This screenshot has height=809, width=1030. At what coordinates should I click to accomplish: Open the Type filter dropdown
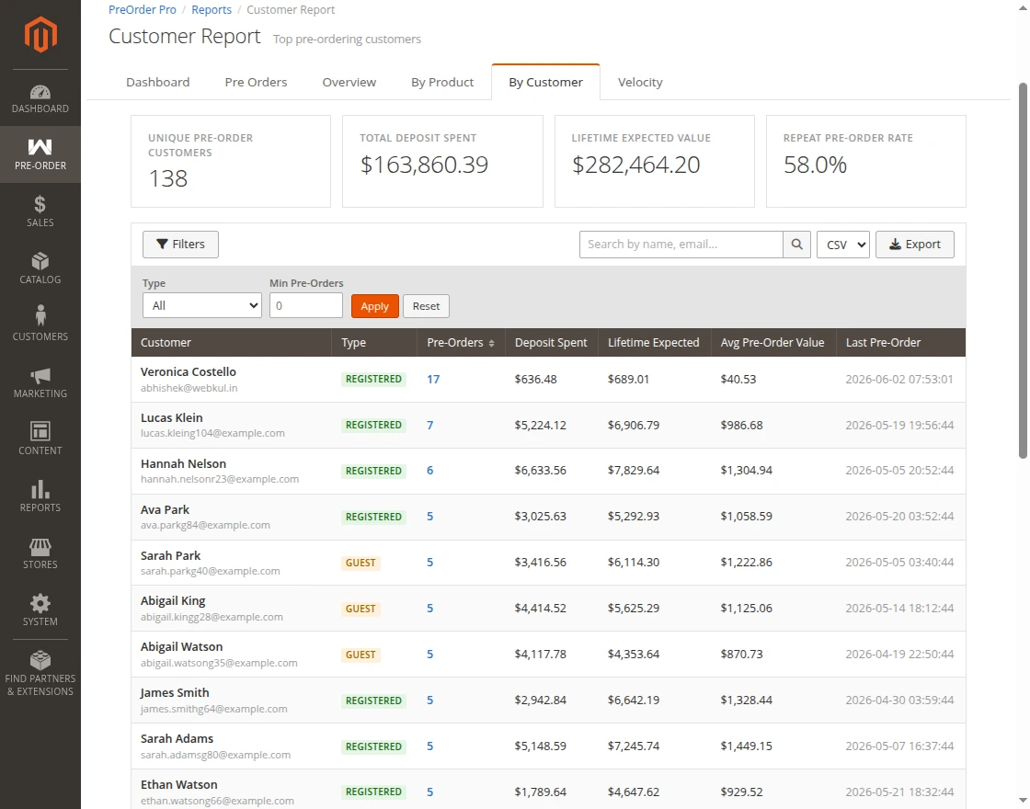click(x=201, y=305)
